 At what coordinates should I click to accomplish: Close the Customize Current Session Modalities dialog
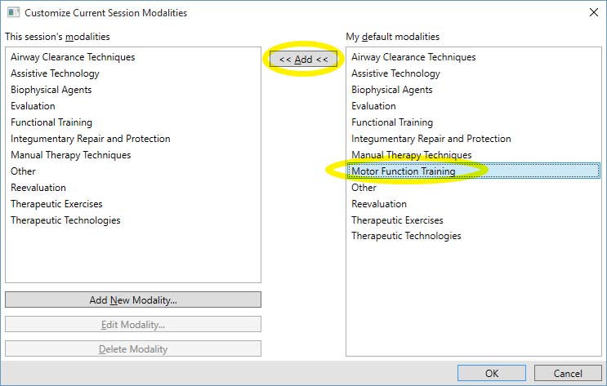(592, 12)
